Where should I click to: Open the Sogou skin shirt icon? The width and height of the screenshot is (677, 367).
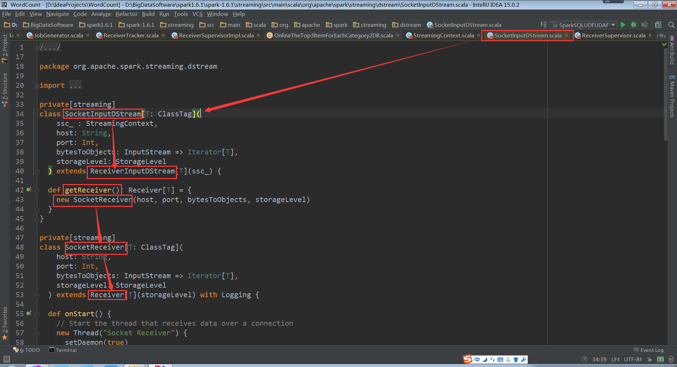[x=516, y=360]
